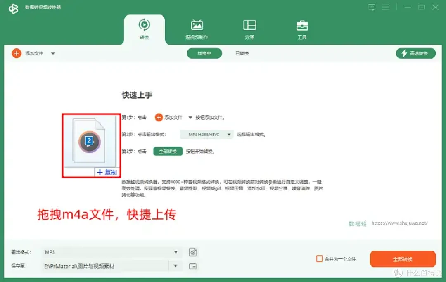Viewport: 446px width, 282px height.
Task: Close the converter window
Action: (436, 7)
